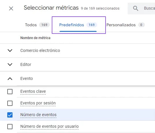Expand the Editor section chevron

click(x=10, y=64)
